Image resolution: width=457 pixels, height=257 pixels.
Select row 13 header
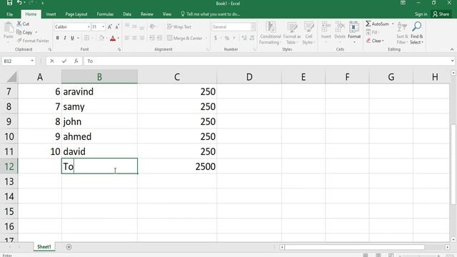[x=9, y=181]
